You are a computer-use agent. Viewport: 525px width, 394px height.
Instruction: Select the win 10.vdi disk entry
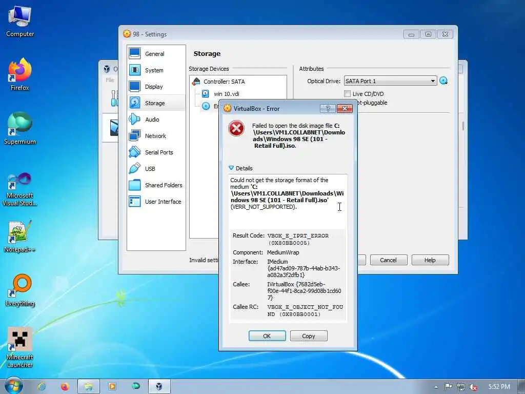coord(226,94)
